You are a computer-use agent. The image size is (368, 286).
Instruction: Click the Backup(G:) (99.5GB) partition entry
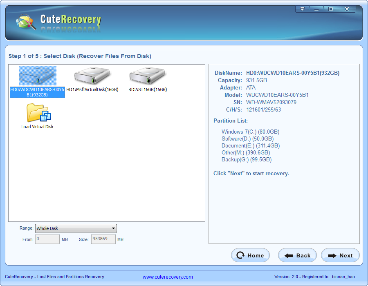click(247, 160)
